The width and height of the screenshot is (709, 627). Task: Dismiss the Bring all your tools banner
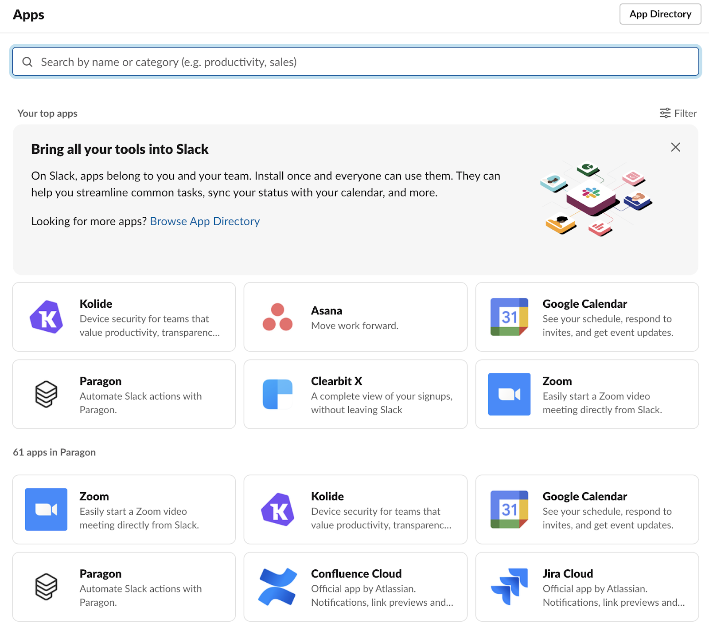[675, 147]
